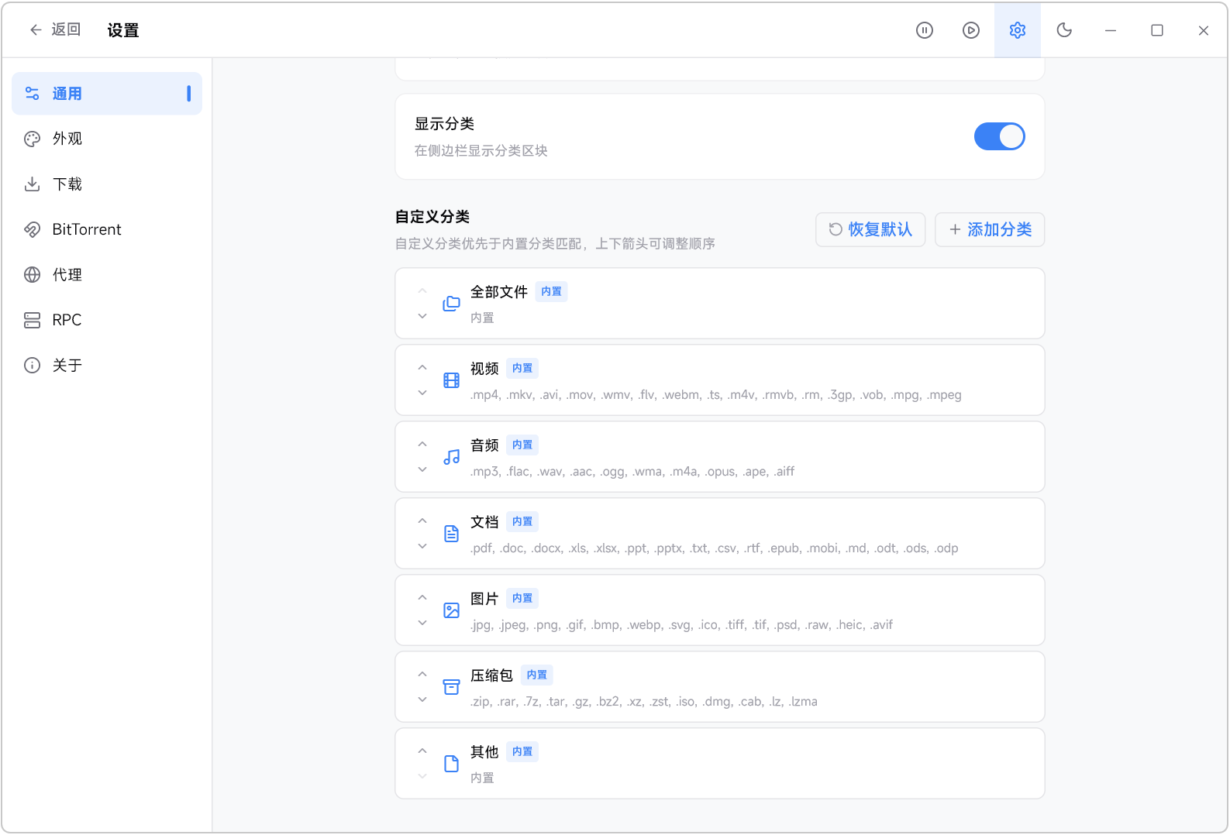Click the 音频 music note icon
1230x835 pixels.
coord(451,457)
